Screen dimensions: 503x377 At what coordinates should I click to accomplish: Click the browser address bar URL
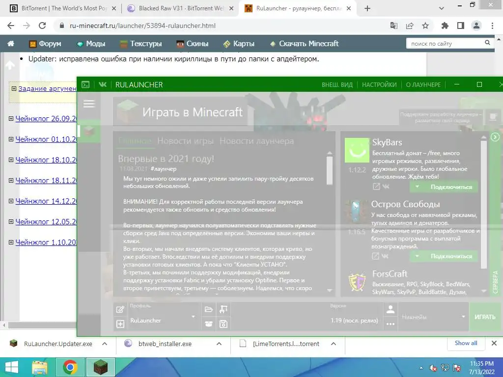pos(142,26)
